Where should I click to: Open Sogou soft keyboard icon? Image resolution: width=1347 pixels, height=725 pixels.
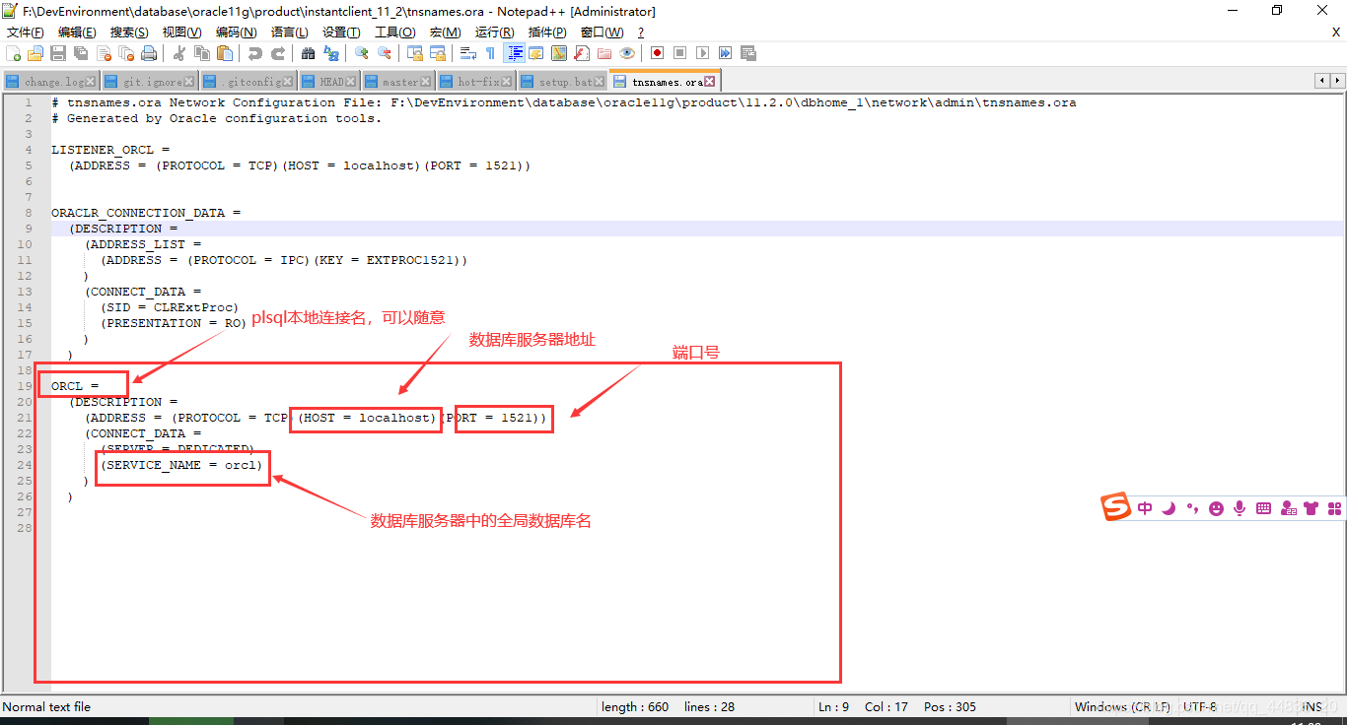click(x=1264, y=508)
